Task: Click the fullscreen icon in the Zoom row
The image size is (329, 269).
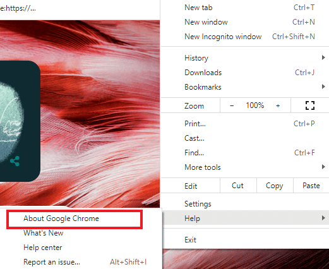Action: tap(310, 105)
